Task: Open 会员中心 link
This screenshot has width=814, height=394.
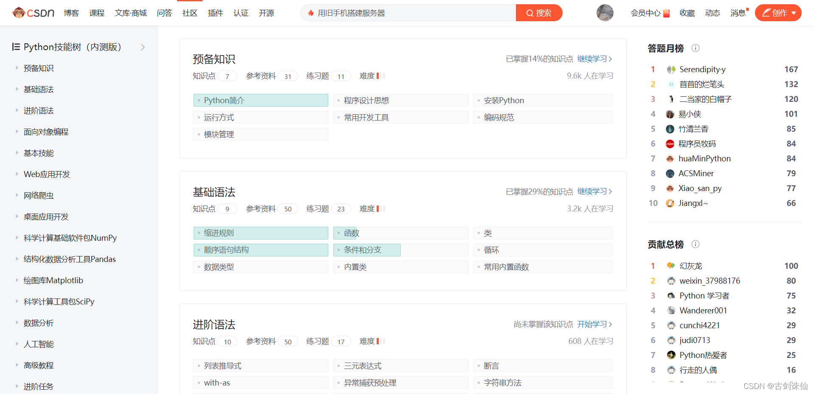Action: point(650,13)
